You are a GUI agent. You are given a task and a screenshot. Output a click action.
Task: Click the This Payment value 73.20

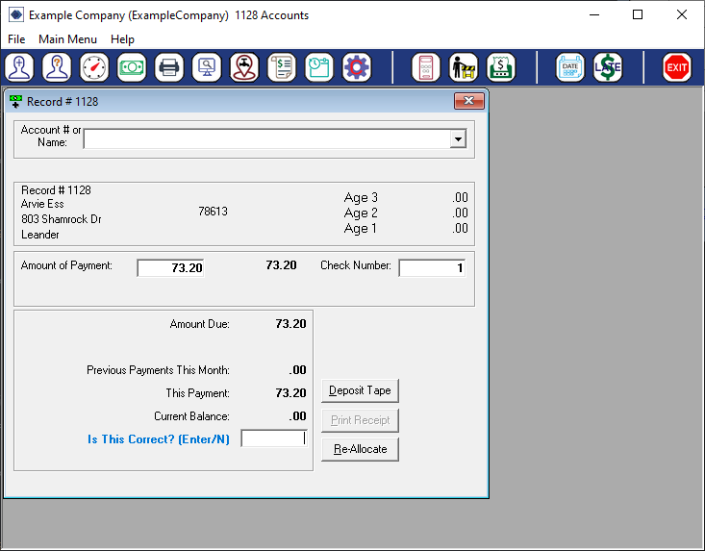(290, 393)
